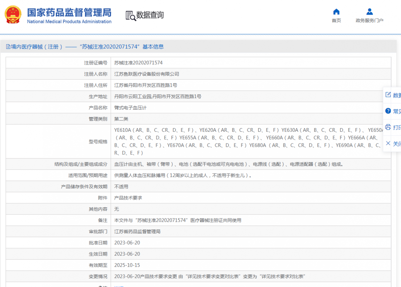401x287 pixels.
Task: Go to 首页 text link
Action: coord(336,21)
